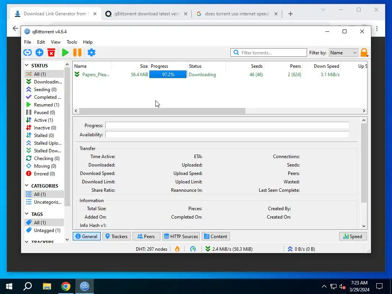
Task: Select the Untagged (1) filter
Action: [x=44, y=230]
